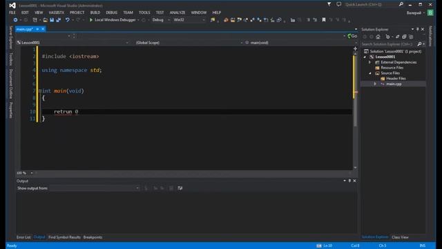Image resolution: width=442 pixels, height=249 pixels.
Task: Click the green Go button in navigation bar
Action: [352, 36]
